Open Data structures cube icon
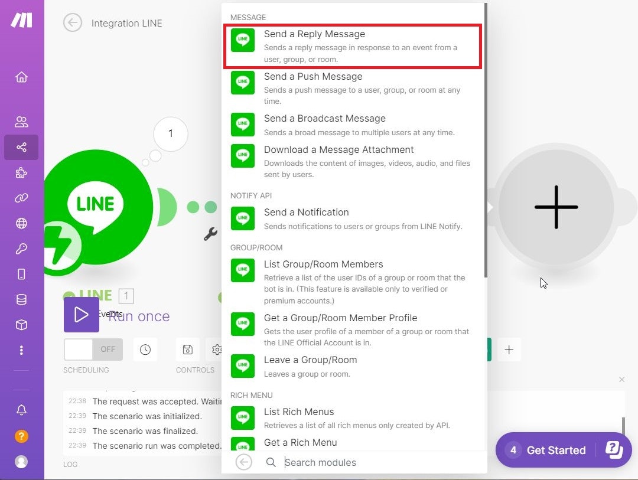The width and height of the screenshot is (638, 480). click(22, 325)
